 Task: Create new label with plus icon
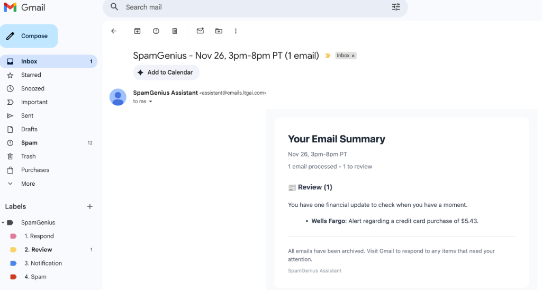(x=90, y=206)
